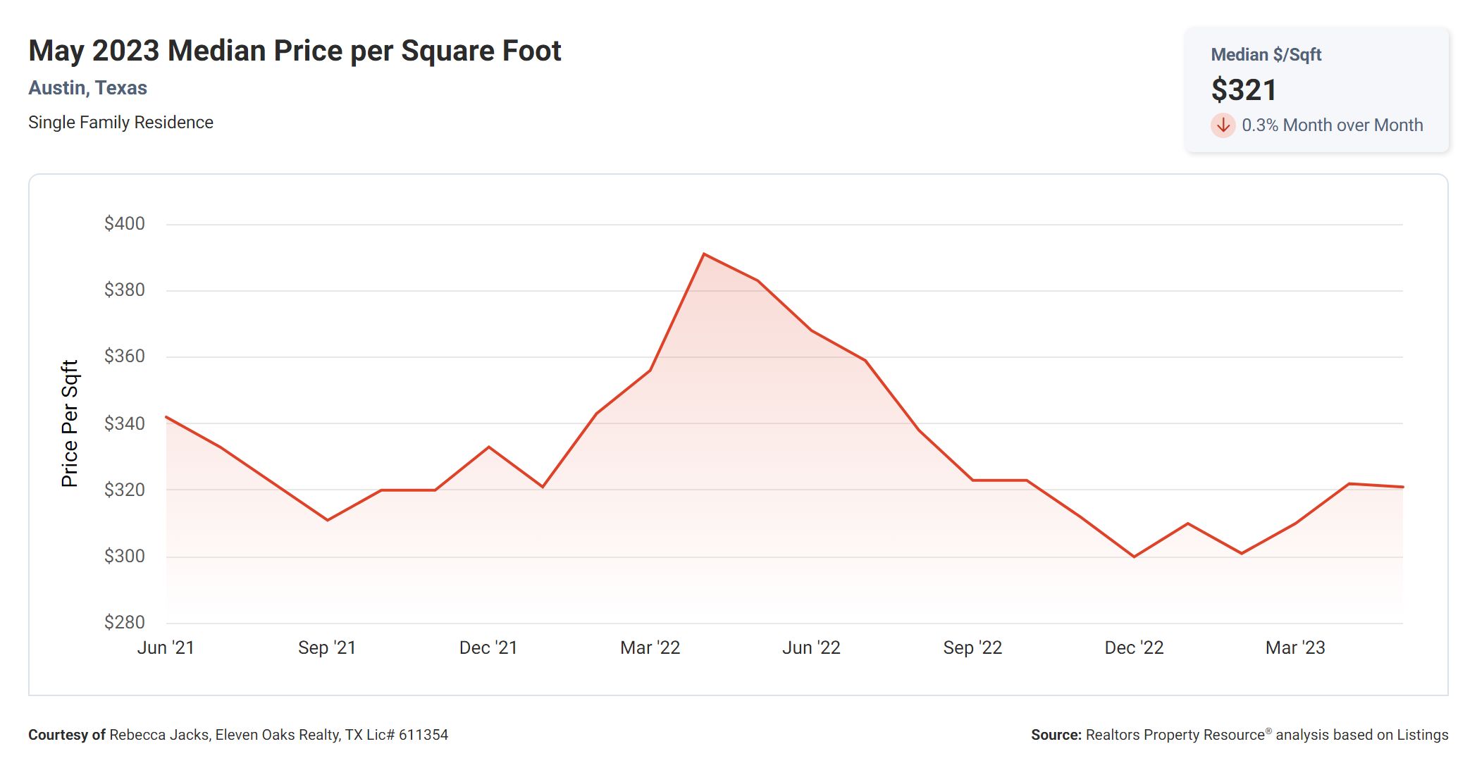The height and width of the screenshot is (775, 1477).
Task: Click the red down-arrow trend icon
Action: (x=1223, y=125)
